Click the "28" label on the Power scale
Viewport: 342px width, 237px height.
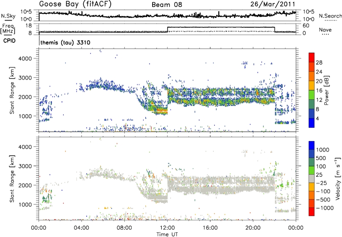click(x=319, y=62)
